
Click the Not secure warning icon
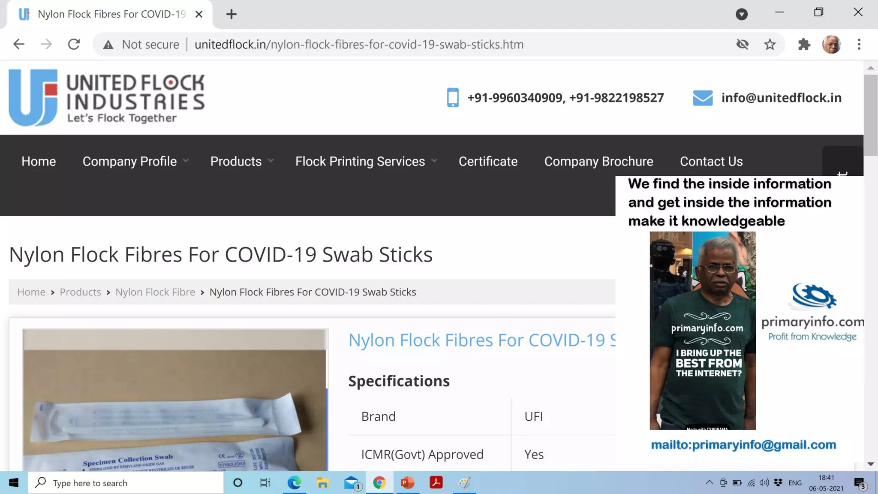point(108,45)
